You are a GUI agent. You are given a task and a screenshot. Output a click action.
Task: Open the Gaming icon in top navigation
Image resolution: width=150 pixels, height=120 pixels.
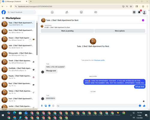(x=96, y=12)
